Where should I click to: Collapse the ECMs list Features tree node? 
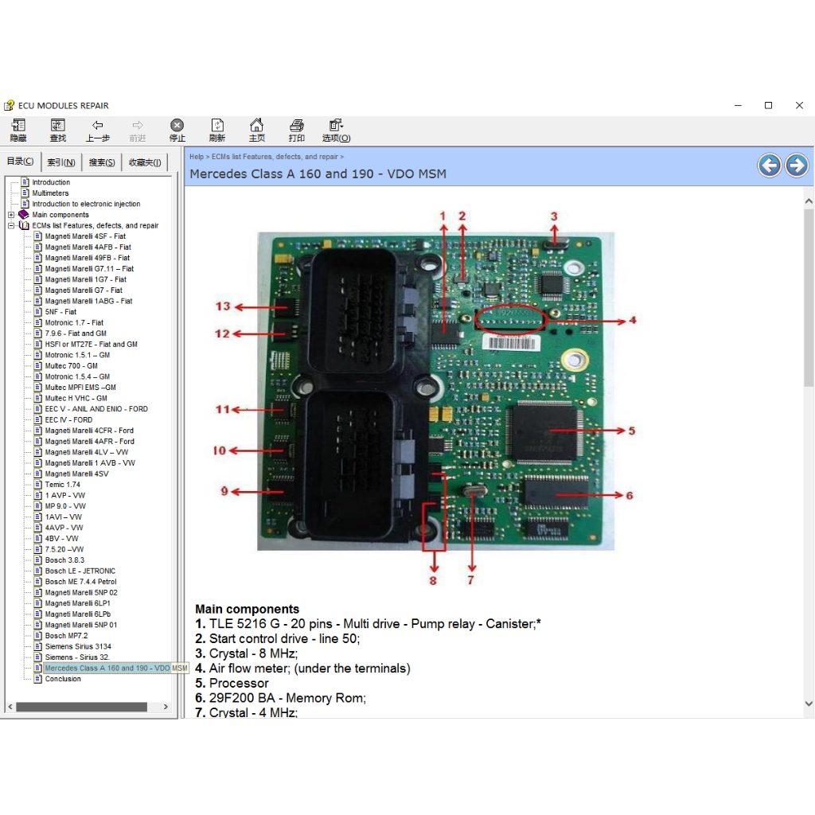pyautogui.click(x=11, y=226)
